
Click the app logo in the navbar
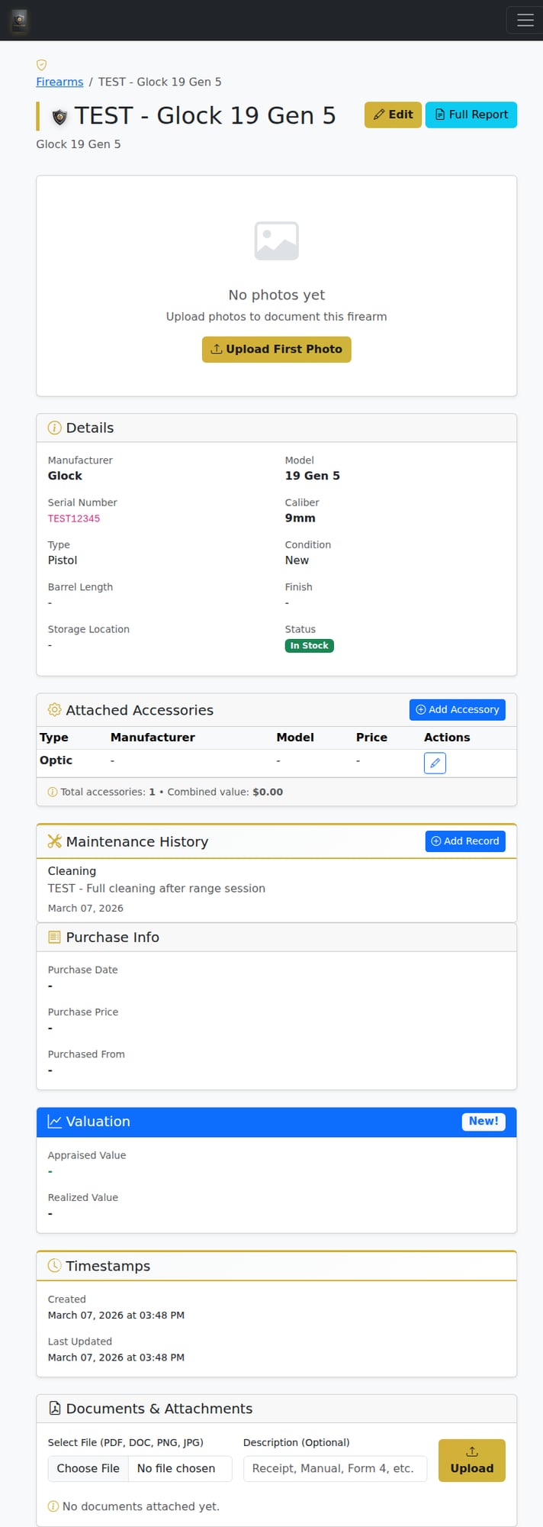(x=20, y=21)
